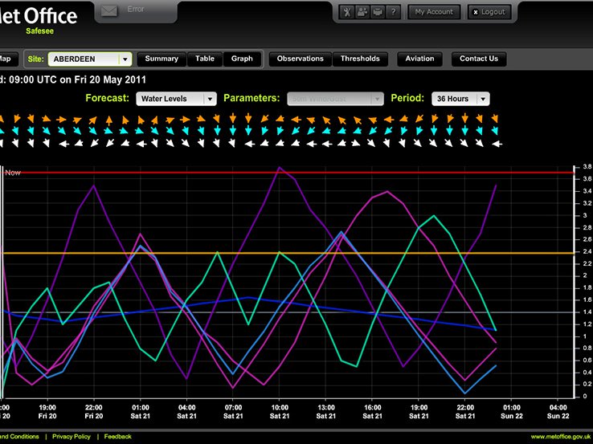Screen dimensions: 593x444
Task: Open the Forecast dropdown set to Water Levels
Action: pos(176,99)
